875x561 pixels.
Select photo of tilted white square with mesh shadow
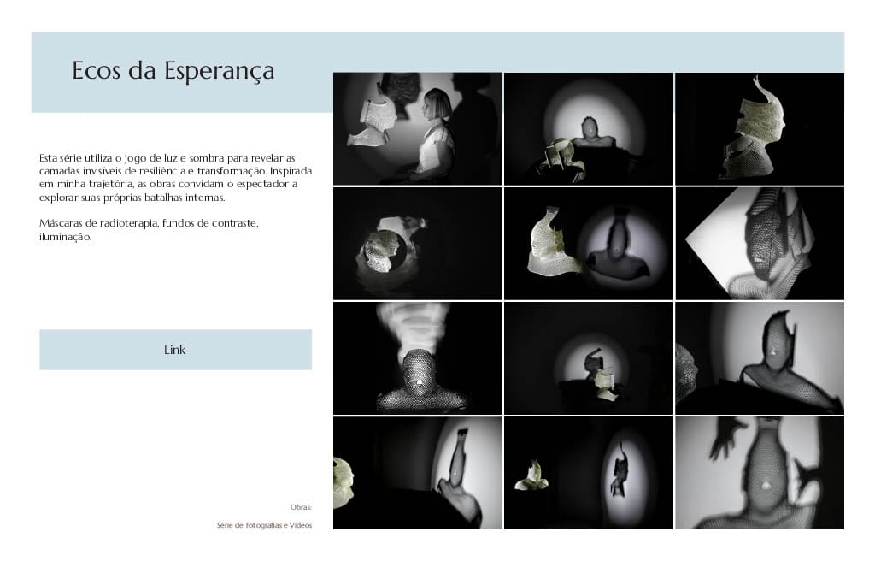point(760,244)
